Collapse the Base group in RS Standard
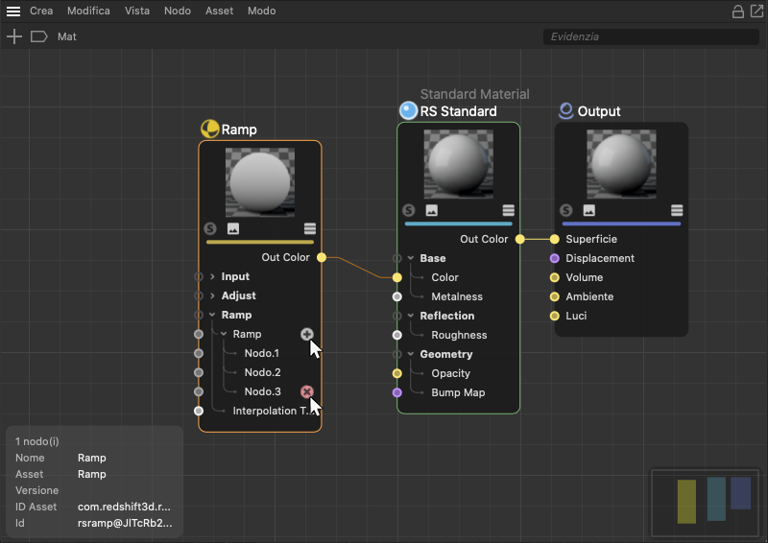Viewport: 768px width, 543px height. click(411, 258)
